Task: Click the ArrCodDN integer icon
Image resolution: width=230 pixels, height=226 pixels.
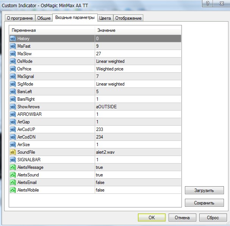Action: click(x=13, y=137)
